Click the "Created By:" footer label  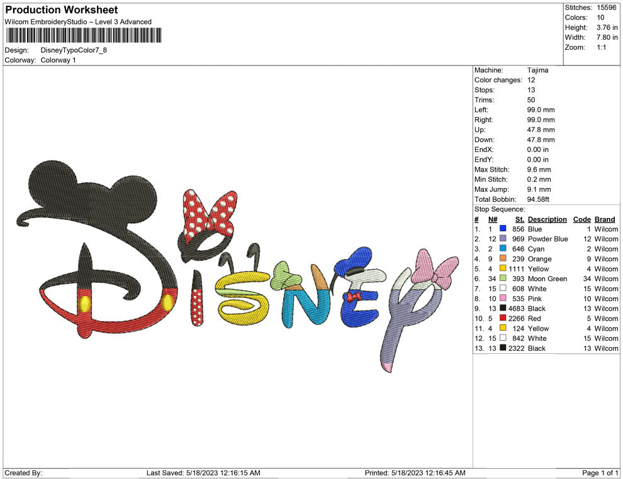23,473
